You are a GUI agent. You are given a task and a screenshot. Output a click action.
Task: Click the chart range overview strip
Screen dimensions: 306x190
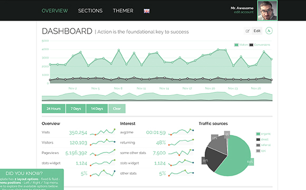point(157,97)
